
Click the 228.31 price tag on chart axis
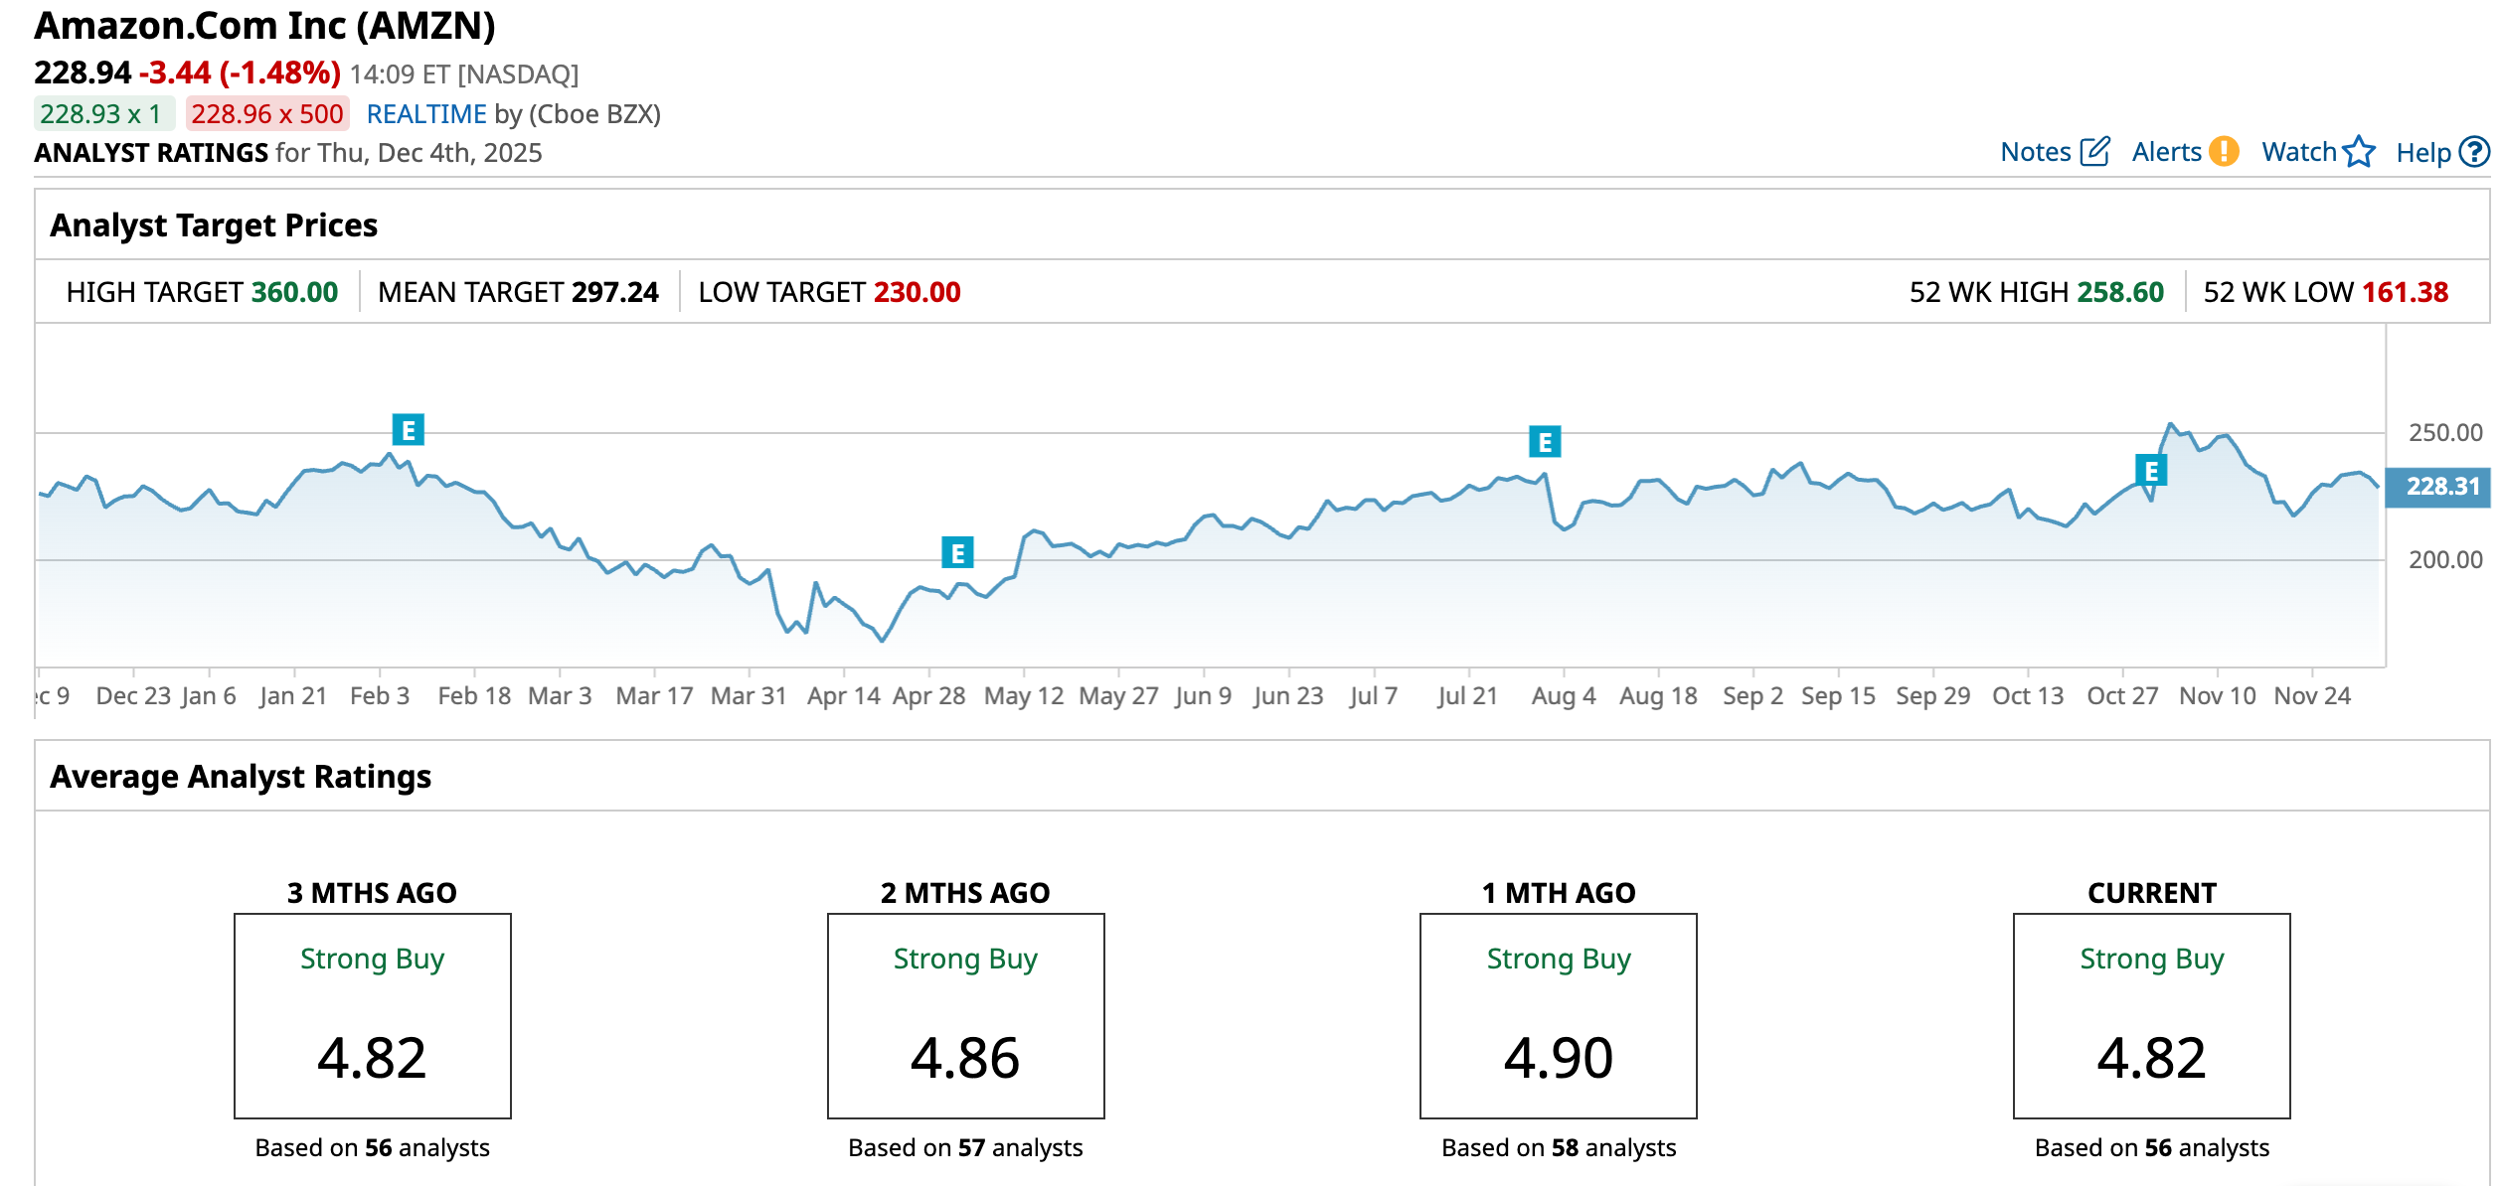[2442, 487]
